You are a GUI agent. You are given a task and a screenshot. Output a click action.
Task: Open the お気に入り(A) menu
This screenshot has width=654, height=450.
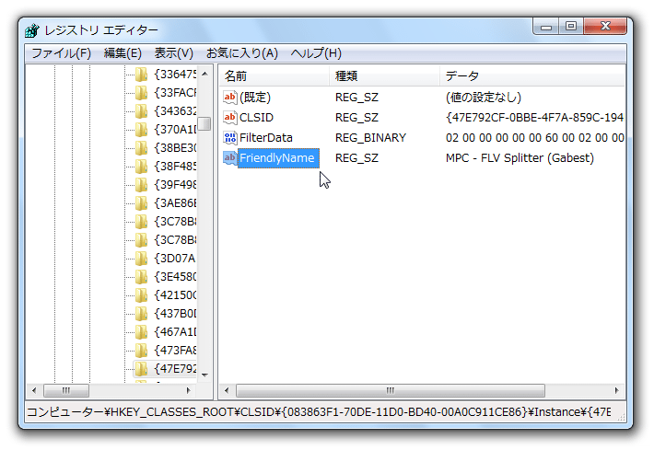coord(242,53)
